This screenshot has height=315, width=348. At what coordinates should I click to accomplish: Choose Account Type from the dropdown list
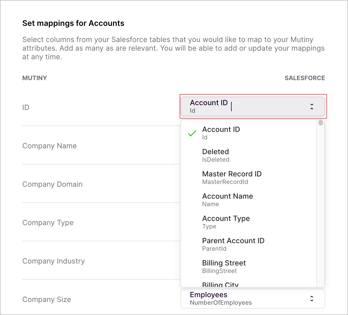coord(226,222)
